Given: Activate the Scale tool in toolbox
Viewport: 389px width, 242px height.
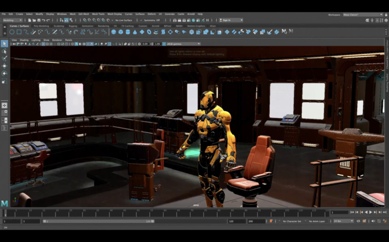Looking at the screenshot, I should (5, 81).
